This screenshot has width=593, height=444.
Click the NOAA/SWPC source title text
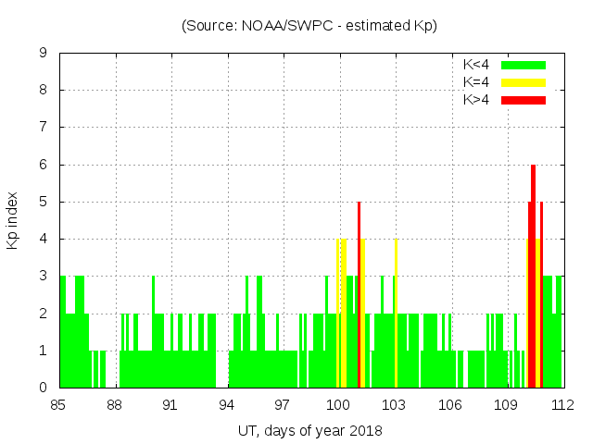309,25
